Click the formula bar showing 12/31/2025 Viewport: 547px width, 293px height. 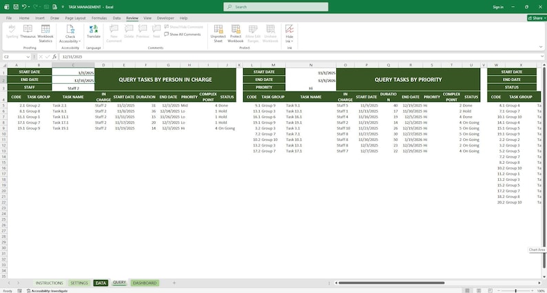pyautogui.click(x=300, y=56)
